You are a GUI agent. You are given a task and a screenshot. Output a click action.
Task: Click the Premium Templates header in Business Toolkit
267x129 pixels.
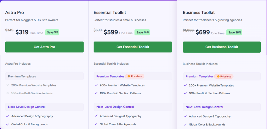click(222, 77)
